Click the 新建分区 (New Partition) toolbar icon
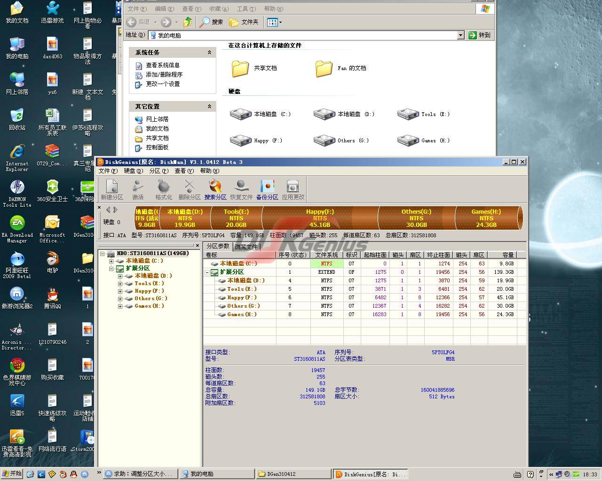The image size is (602, 481). click(112, 189)
